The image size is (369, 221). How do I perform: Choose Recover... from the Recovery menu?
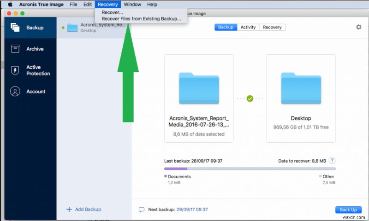[x=112, y=12]
